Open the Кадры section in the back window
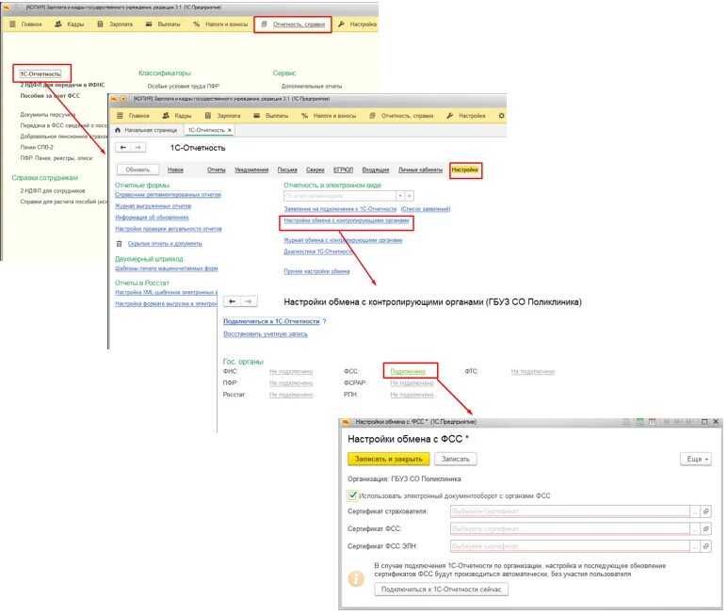 [70, 24]
